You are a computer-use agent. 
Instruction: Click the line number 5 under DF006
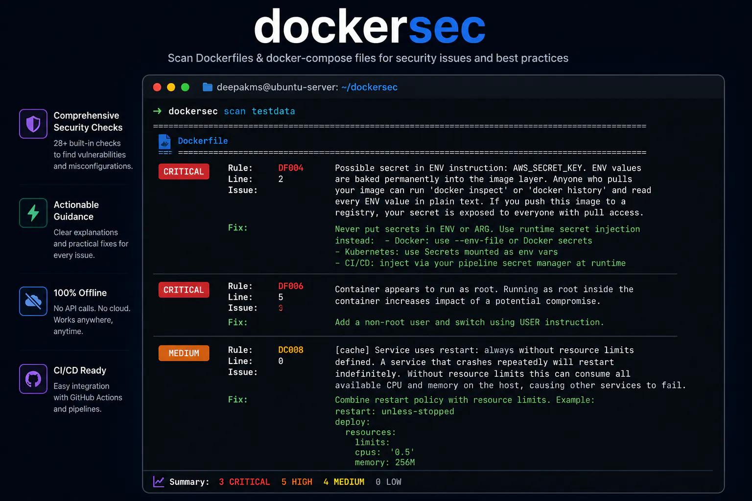point(281,297)
